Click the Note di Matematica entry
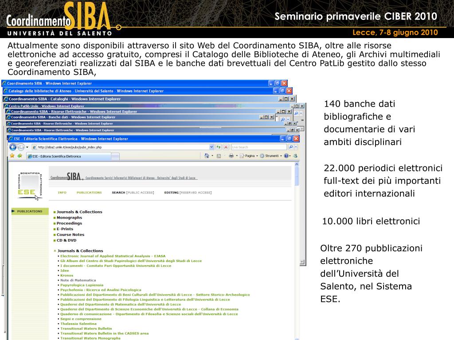The width and height of the screenshot is (454, 340). 78,280
